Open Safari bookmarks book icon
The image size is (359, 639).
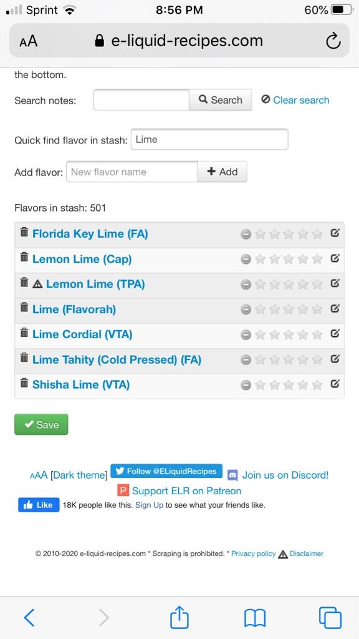(255, 618)
